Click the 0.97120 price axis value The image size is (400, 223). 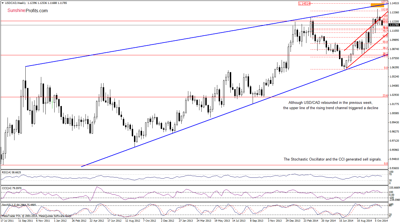(395, 141)
